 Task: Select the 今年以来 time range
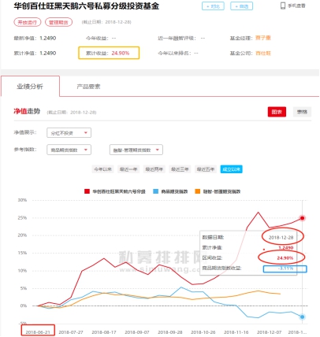click(x=103, y=169)
